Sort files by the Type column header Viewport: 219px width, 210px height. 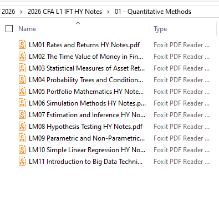point(160,29)
